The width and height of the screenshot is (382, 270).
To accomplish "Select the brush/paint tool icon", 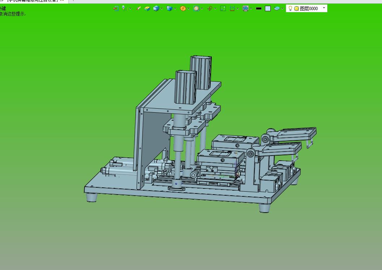I will (138, 9).
